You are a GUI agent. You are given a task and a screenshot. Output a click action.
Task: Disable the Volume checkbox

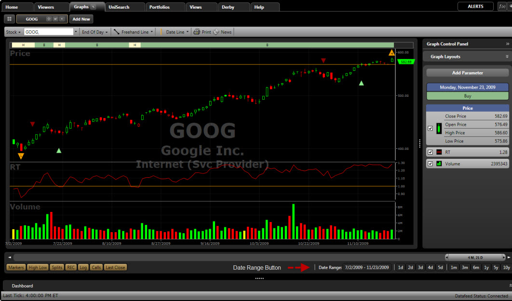pyautogui.click(x=430, y=164)
